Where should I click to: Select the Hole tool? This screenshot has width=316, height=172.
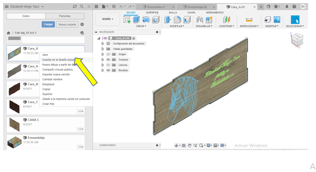coord(156,20)
